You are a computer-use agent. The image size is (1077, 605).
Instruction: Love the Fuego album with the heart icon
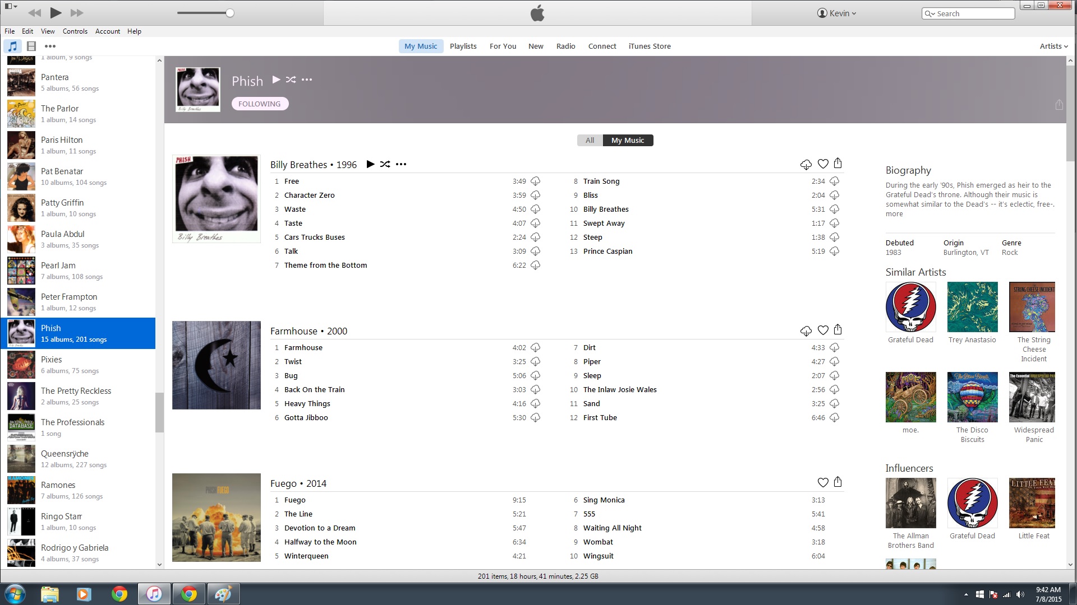823,482
